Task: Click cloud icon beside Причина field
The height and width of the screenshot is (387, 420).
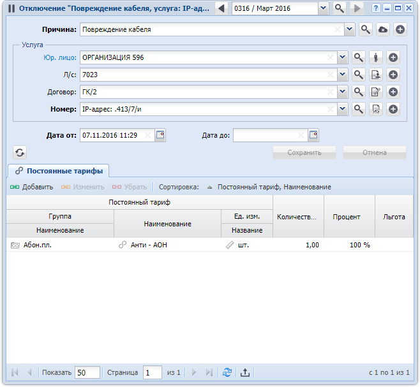Action: (383, 29)
